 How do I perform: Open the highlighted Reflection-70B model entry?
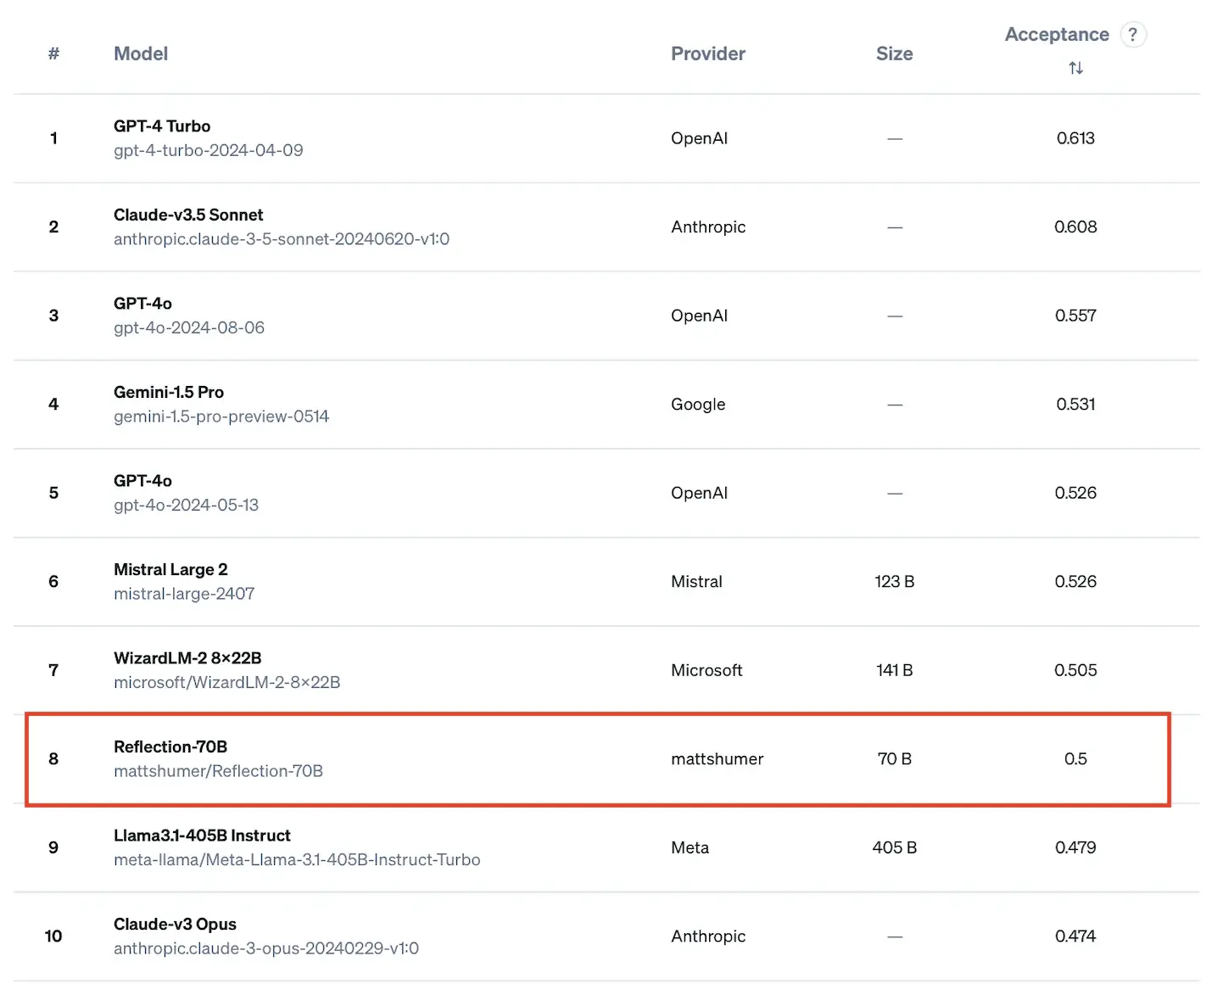[x=170, y=746]
